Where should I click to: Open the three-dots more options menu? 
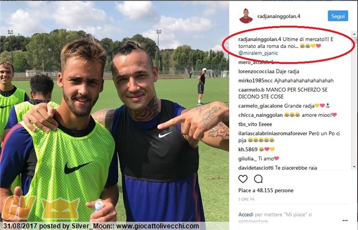(x=345, y=221)
